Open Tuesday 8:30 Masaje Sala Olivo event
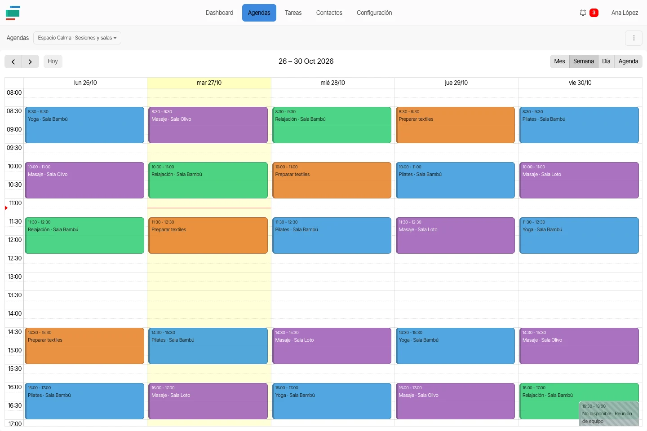647x431 pixels. tap(208, 125)
